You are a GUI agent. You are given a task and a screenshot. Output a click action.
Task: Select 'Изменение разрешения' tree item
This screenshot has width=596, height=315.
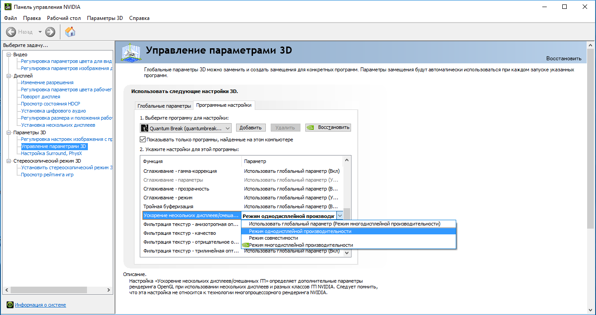click(x=47, y=82)
